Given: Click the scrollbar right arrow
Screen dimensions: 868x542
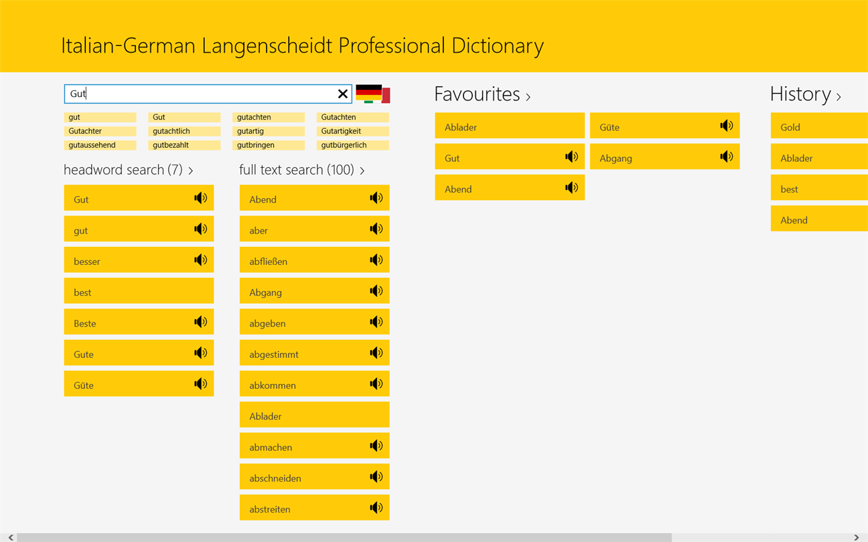Looking at the screenshot, I should [857, 537].
